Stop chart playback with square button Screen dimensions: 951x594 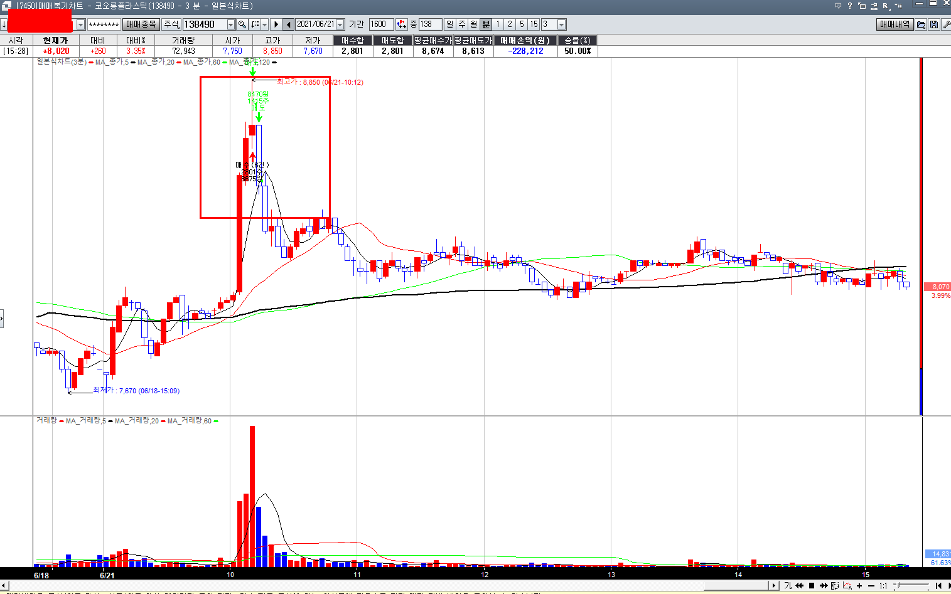tap(812, 586)
